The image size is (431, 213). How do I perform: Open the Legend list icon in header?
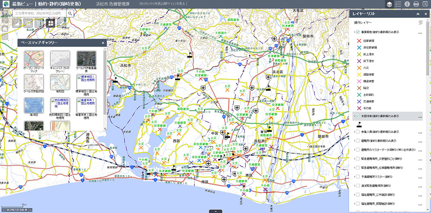[398, 4]
